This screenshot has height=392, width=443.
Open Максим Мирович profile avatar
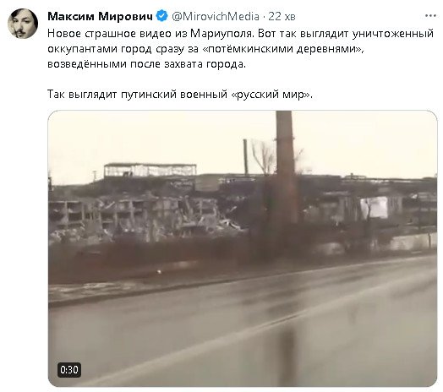pos(23,23)
